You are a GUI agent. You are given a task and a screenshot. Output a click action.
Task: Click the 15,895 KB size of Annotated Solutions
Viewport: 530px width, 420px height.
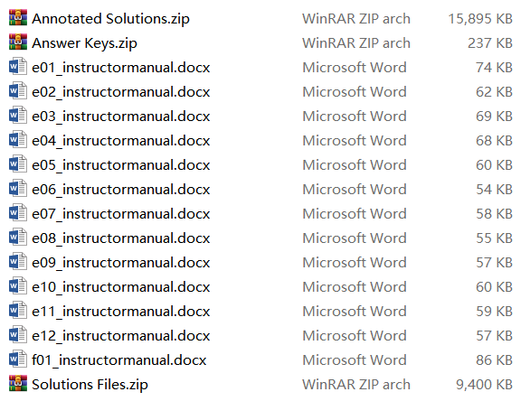(x=480, y=19)
